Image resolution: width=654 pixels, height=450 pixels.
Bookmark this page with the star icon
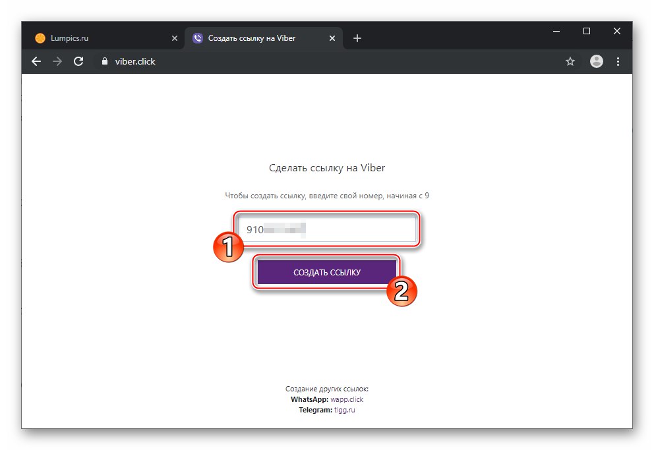[x=570, y=62]
